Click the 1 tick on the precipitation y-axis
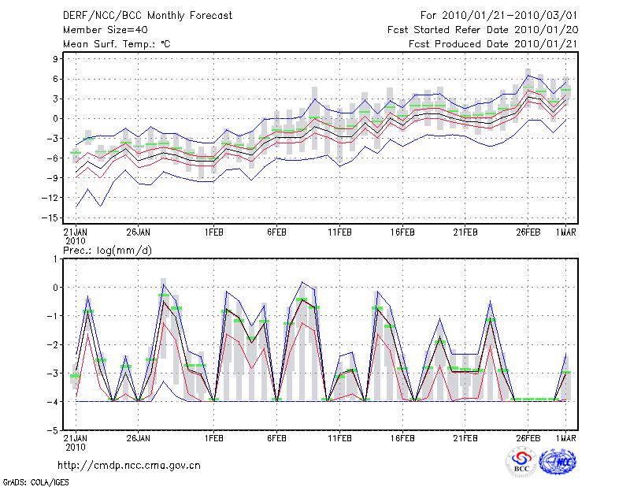This screenshot has width=630, height=487. (x=56, y=258)
